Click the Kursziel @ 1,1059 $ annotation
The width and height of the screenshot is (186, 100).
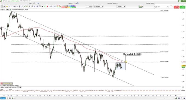132,54
